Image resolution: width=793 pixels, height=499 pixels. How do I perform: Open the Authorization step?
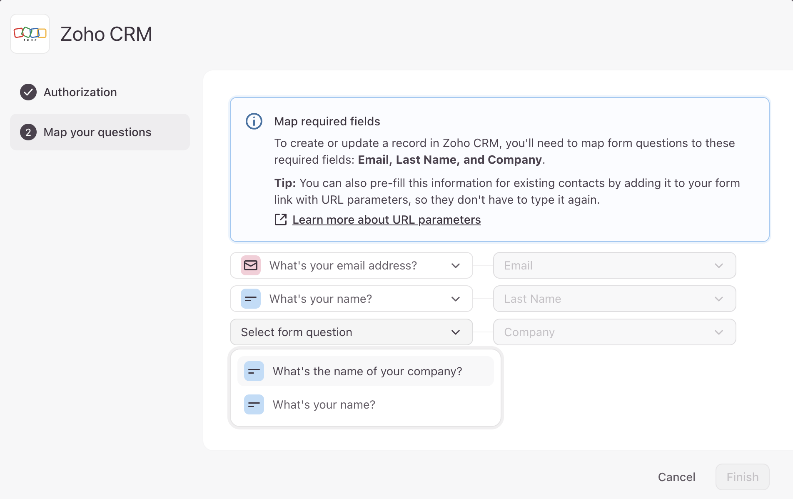[100, 92]
